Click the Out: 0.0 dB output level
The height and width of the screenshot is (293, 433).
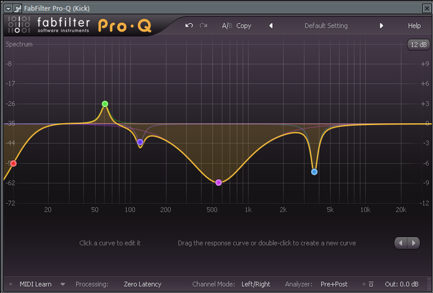tap(401, 284)
